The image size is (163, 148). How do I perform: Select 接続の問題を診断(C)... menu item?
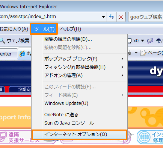coord(79,48)
